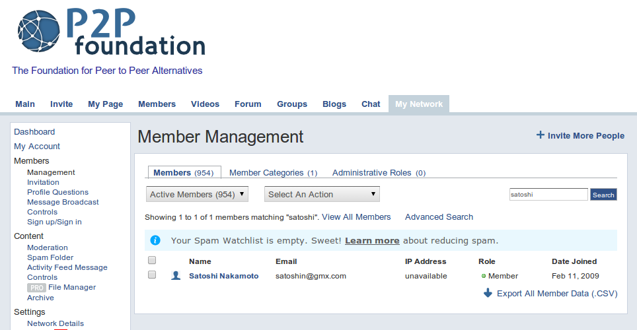This screenshot has height=330, width=637.
Task: Open Activity Feed Message in sidebar
Action: [67, 267]
